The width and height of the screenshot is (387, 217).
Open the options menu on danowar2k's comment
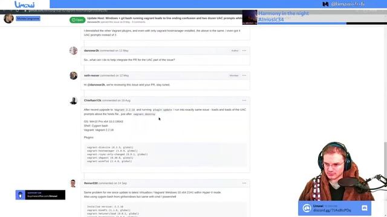coord(244,51)
